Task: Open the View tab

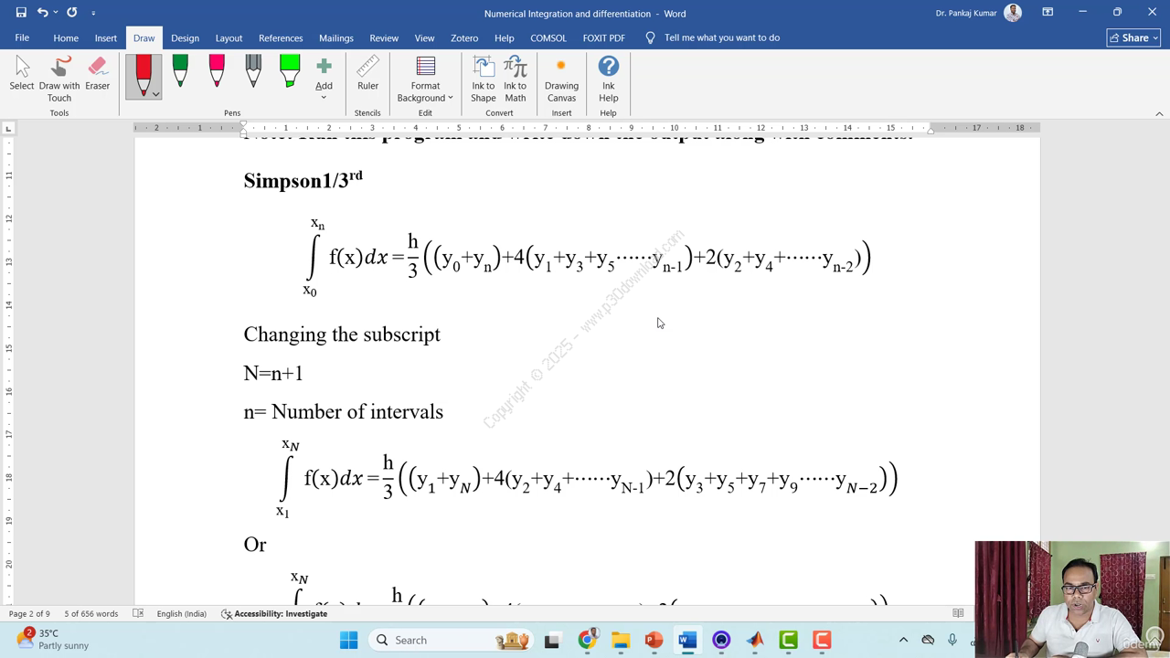Action: [425, 37]
